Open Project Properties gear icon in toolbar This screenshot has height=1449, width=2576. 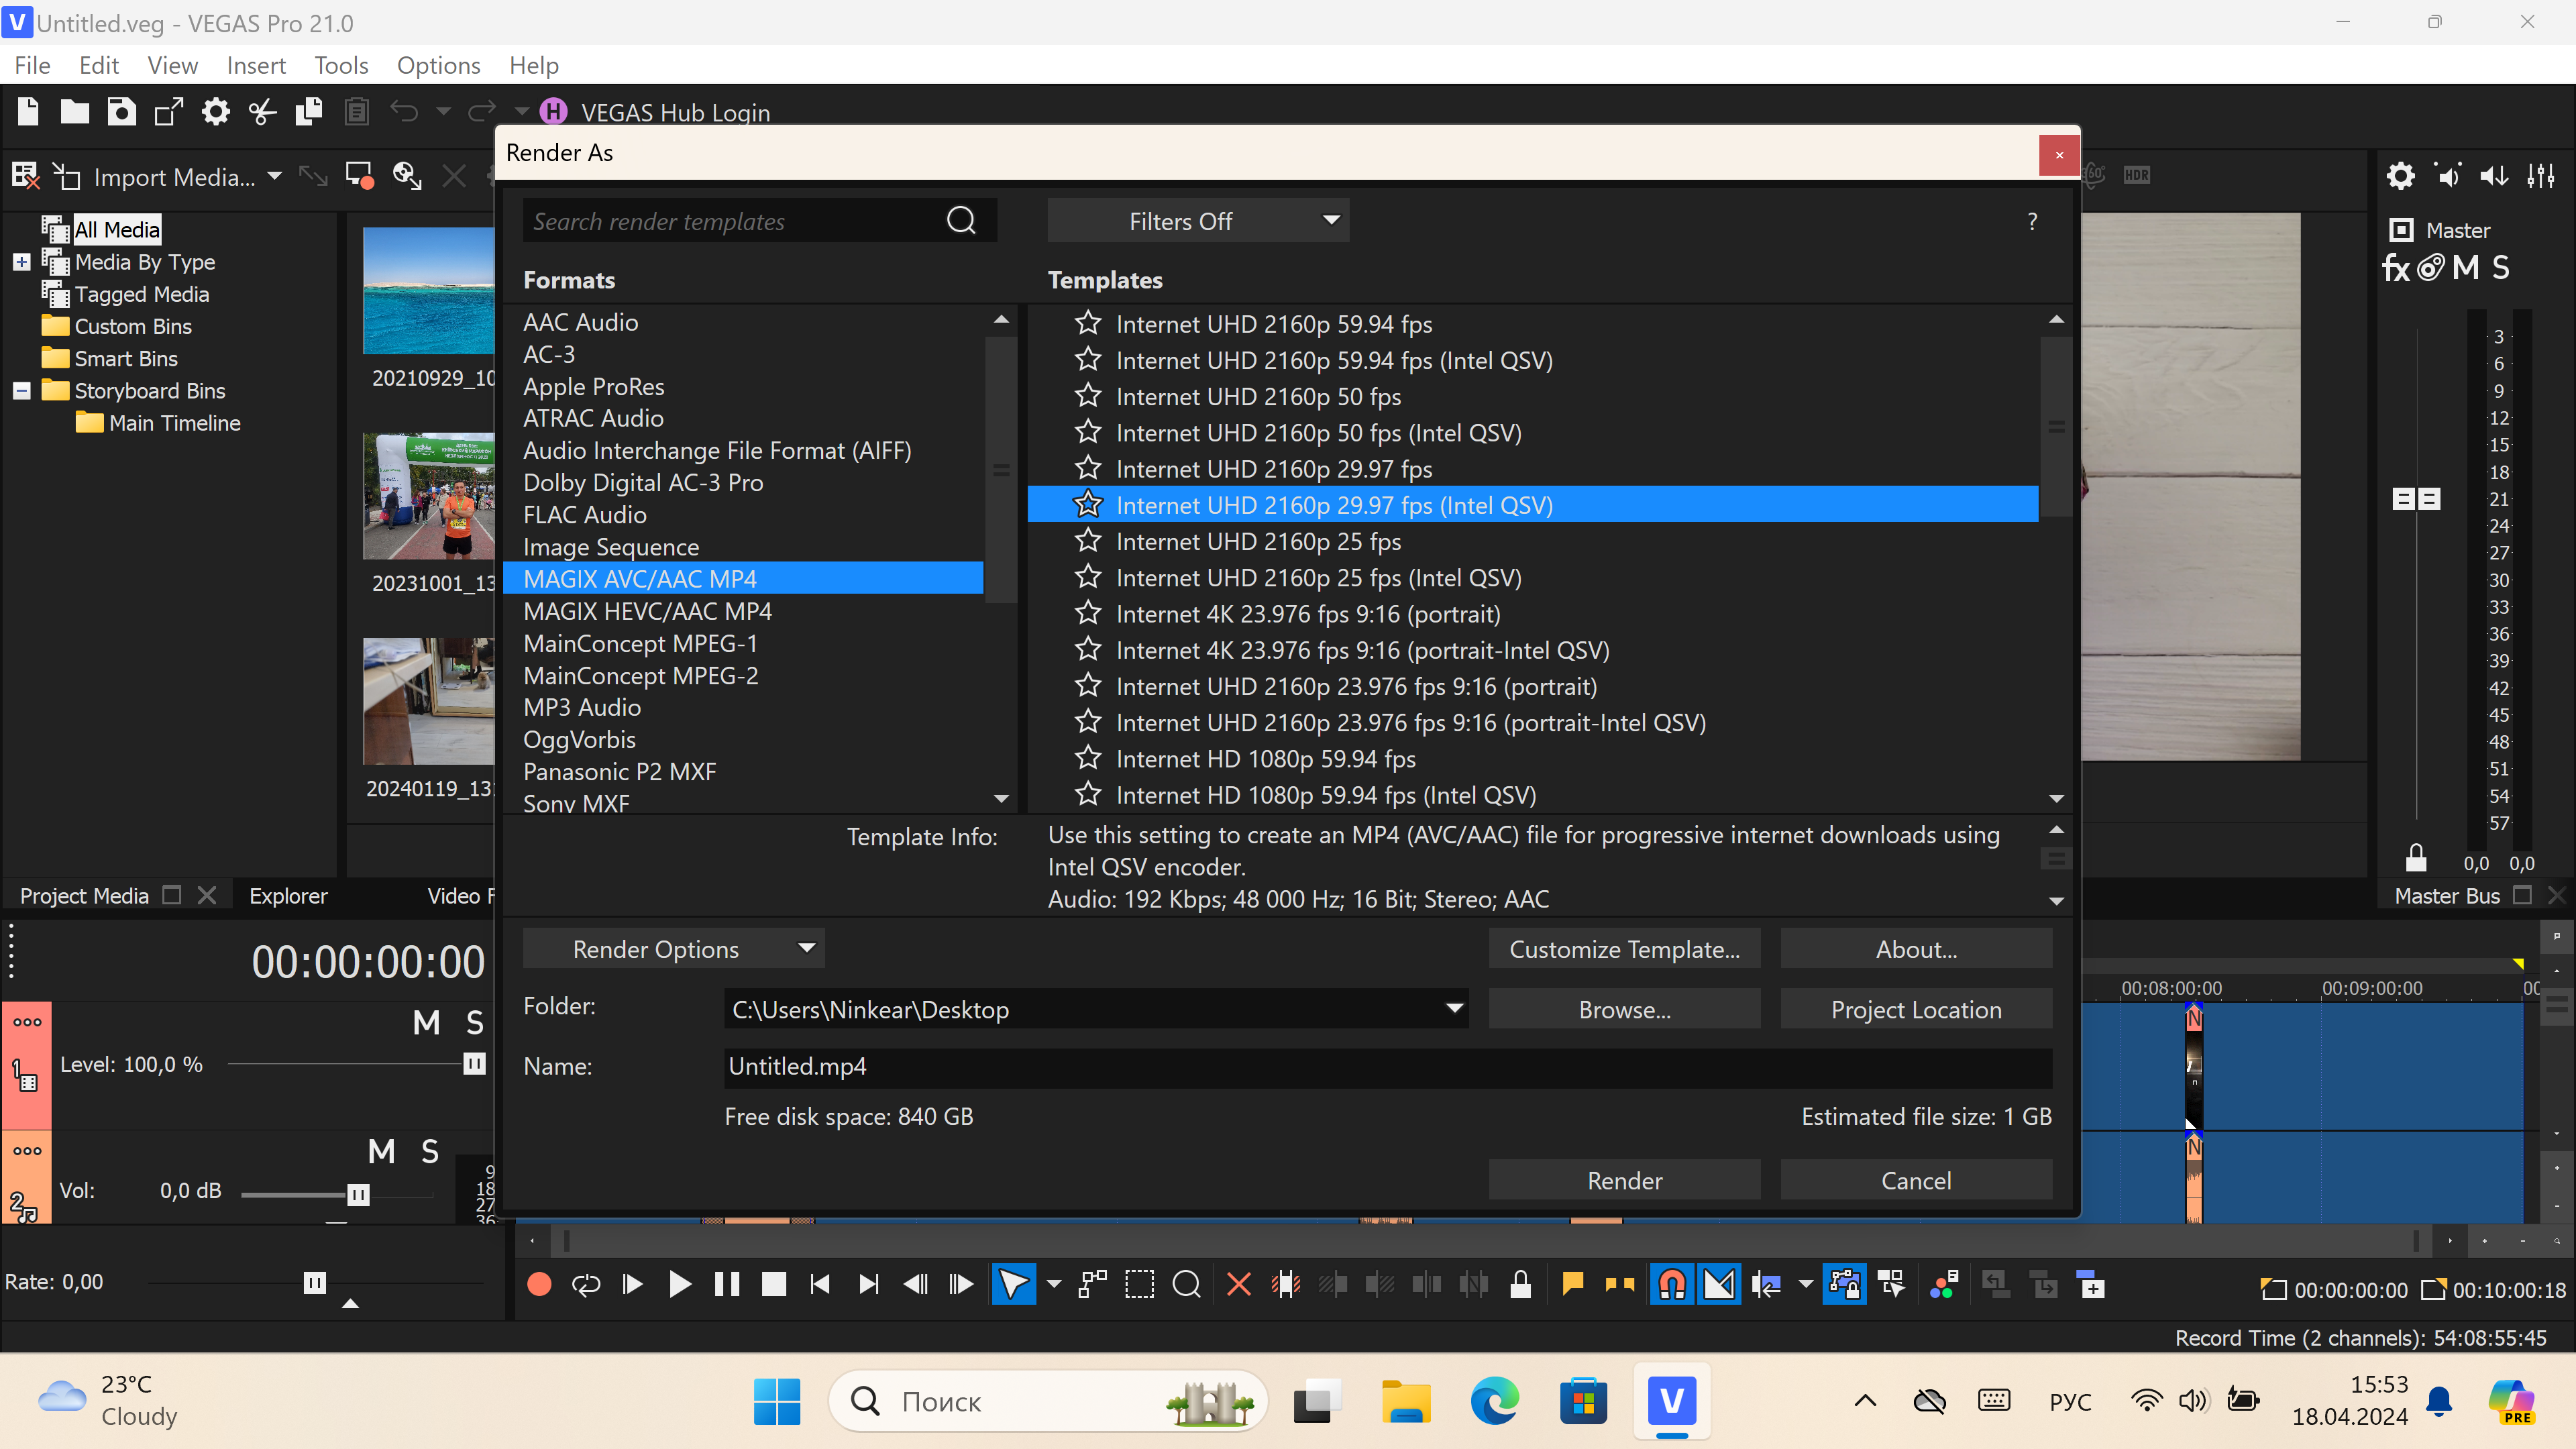[215, 112]
